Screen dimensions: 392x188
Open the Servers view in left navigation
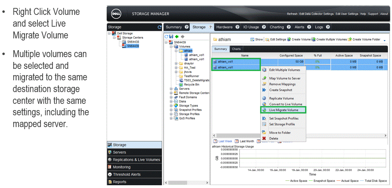point(134,152)
